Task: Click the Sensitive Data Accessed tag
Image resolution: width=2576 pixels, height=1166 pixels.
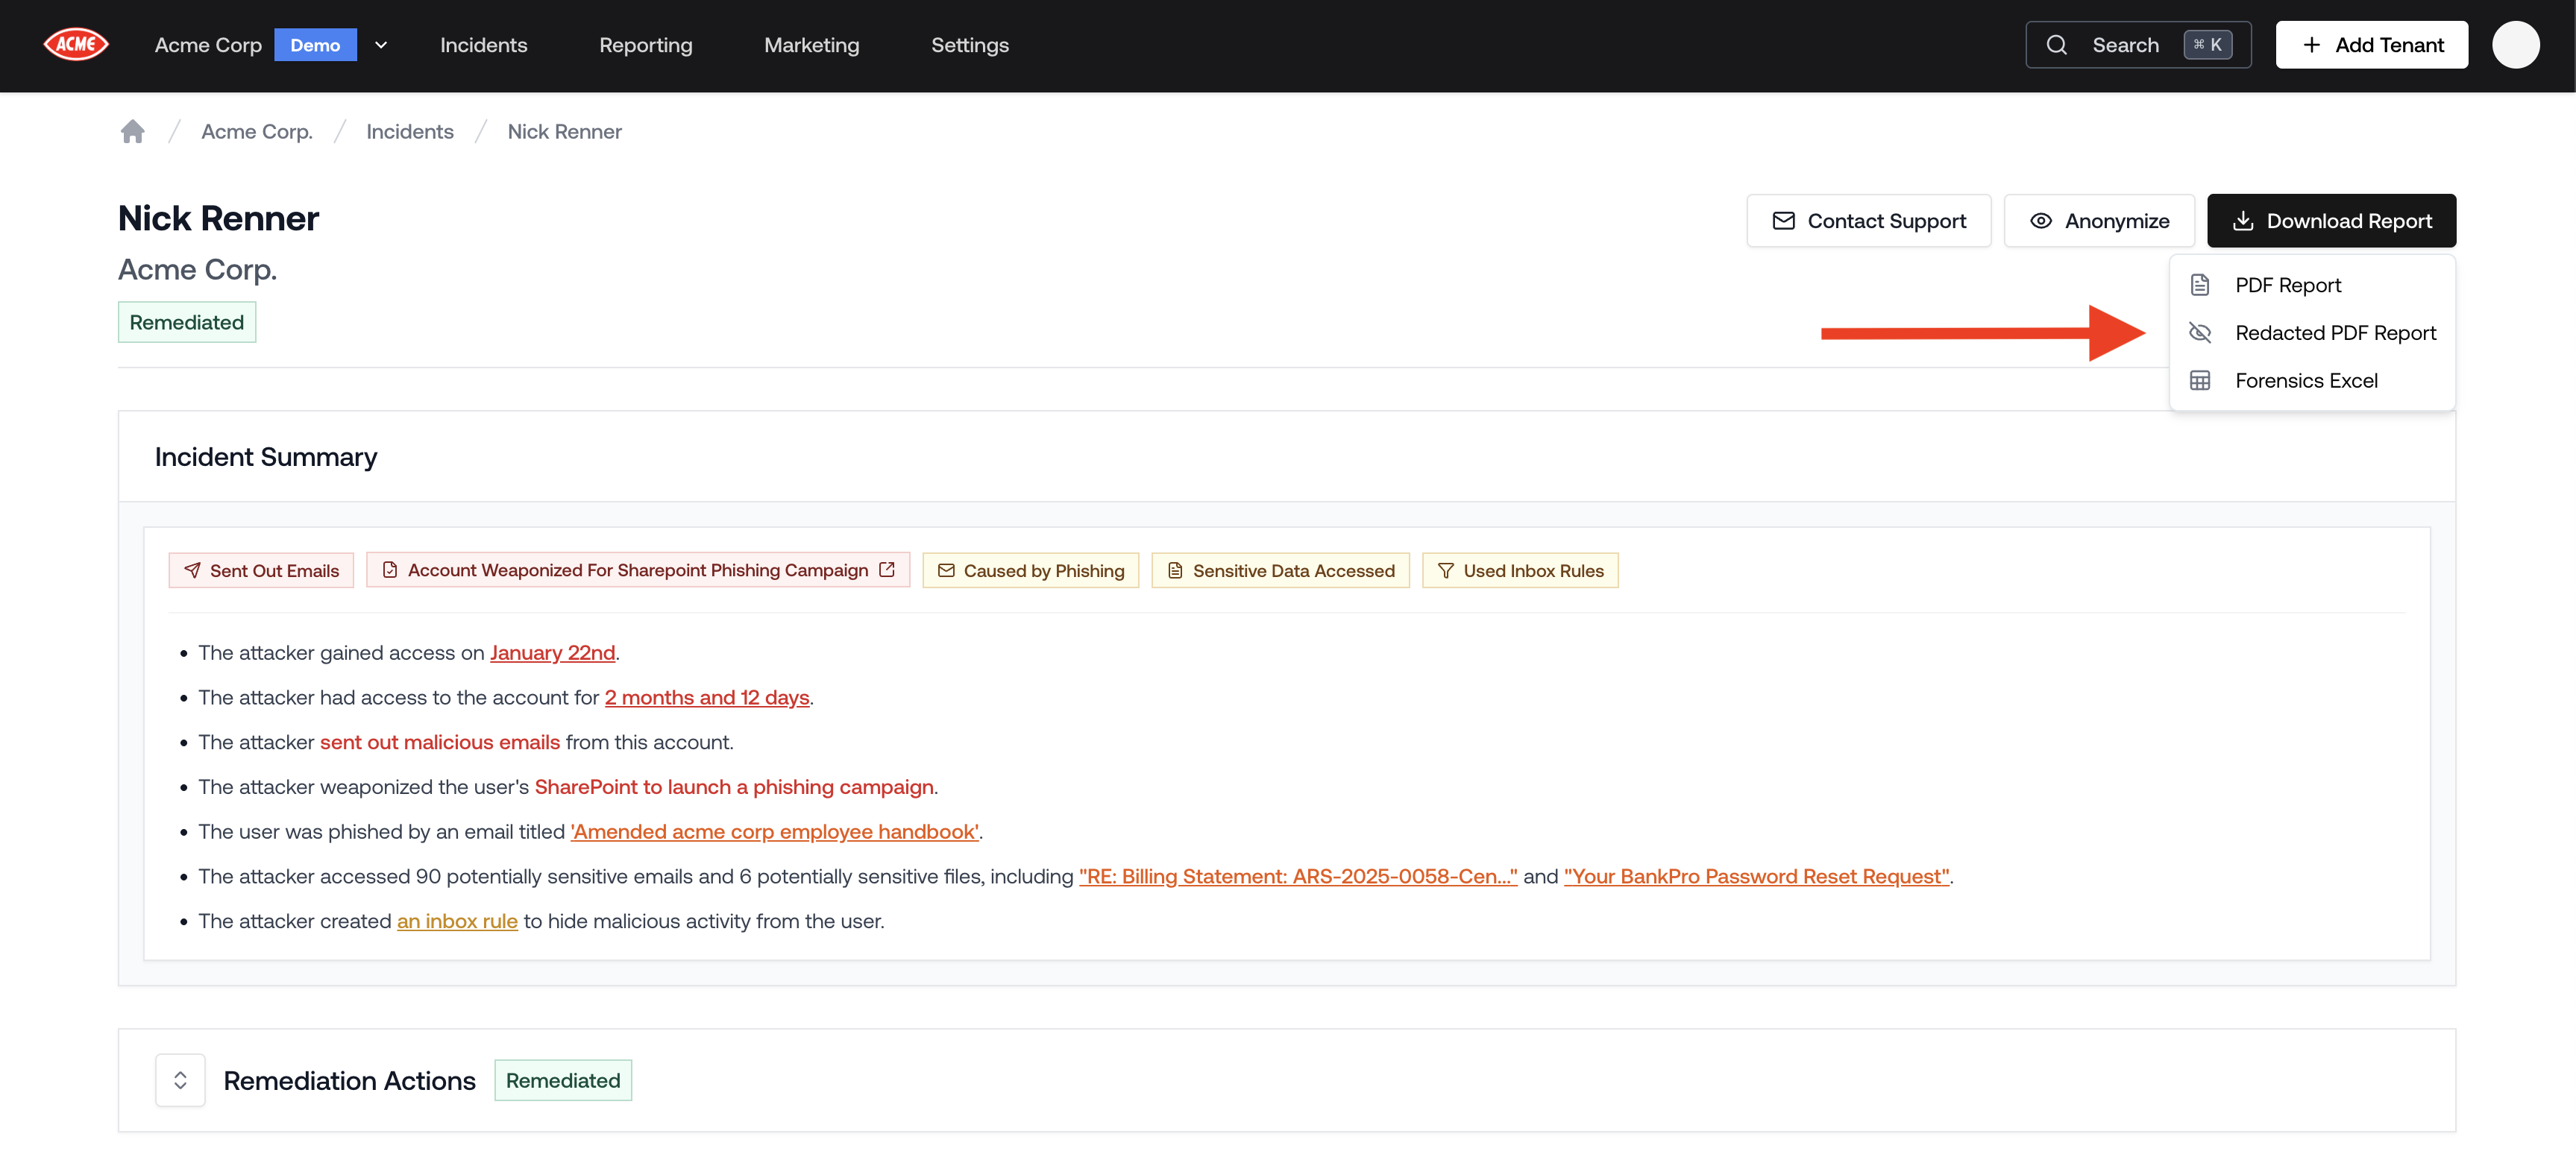Action: click(x=1280, y=571)
